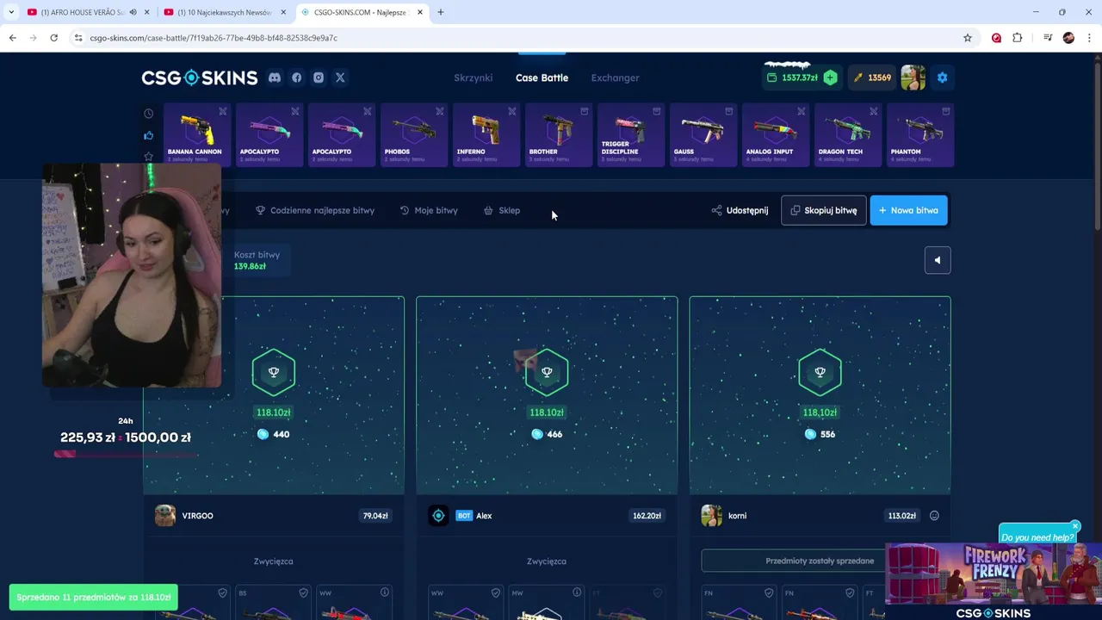Click BOT Alex's trophy hexagon icon
Screen dimensions: 1102x620
(x=547, y=372)
